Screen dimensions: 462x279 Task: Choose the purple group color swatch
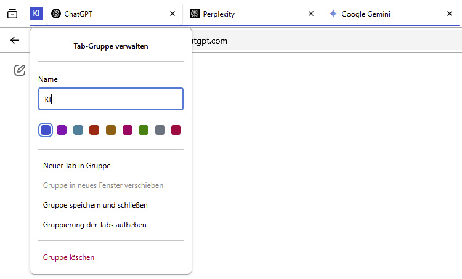[62, 130]
